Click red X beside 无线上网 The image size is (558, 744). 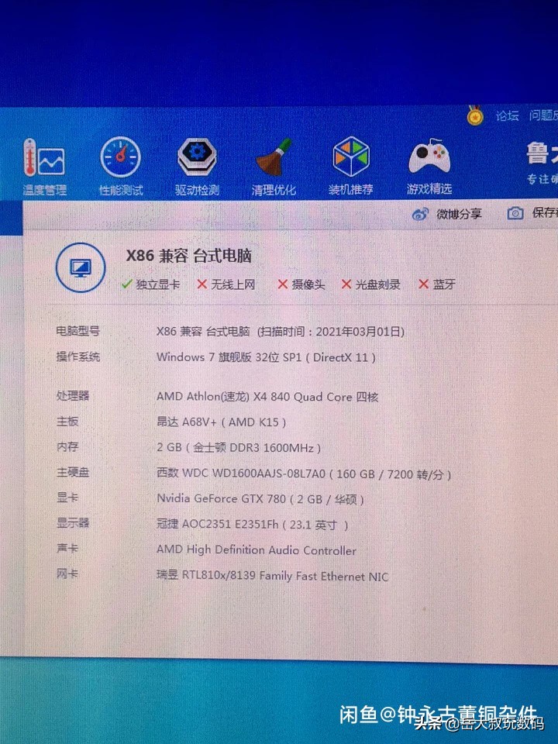click(201, 284)
